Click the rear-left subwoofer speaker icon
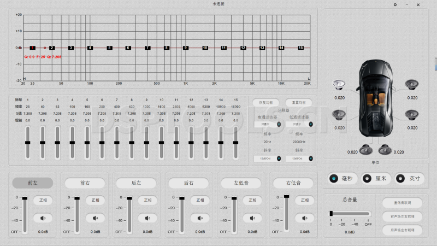Screen dimensions: 437x246 tap(364, 149)
